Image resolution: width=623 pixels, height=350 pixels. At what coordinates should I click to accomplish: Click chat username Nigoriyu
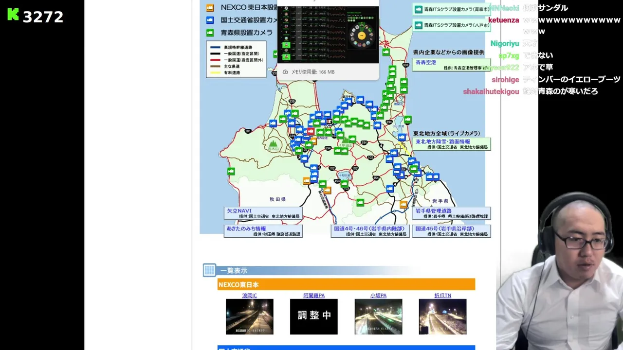[505, 43]
